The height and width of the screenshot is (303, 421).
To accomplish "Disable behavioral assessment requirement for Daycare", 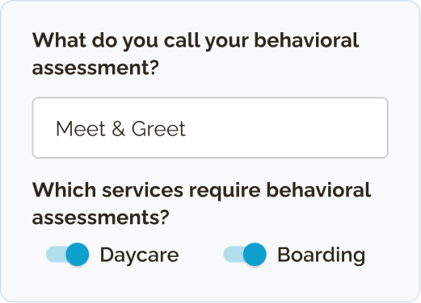I will (67, 254).
